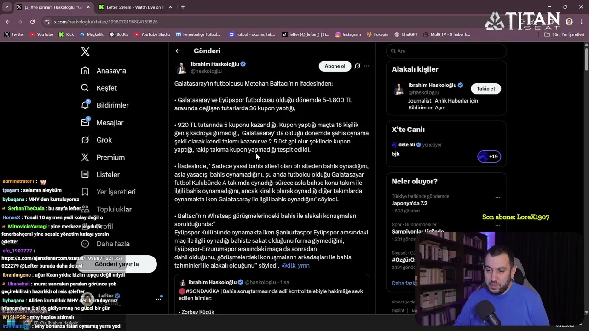Viewport: 589px width, 331px height.
Task: Open İbrahim Haskoloğlu profile in Alakalı kişiler
Action: (432, 85)
